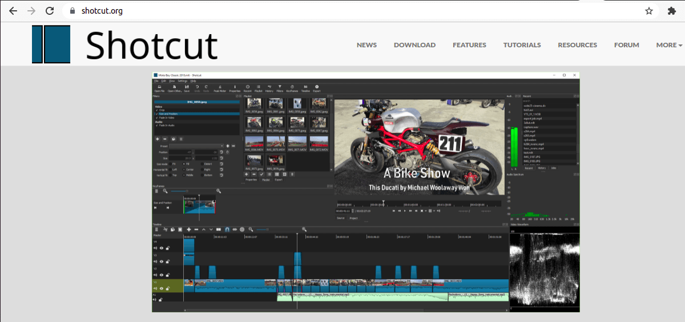Viewport: 685px width, 322px height.
Task: Open the File menu in Shotcut
Action: point(156,81)
